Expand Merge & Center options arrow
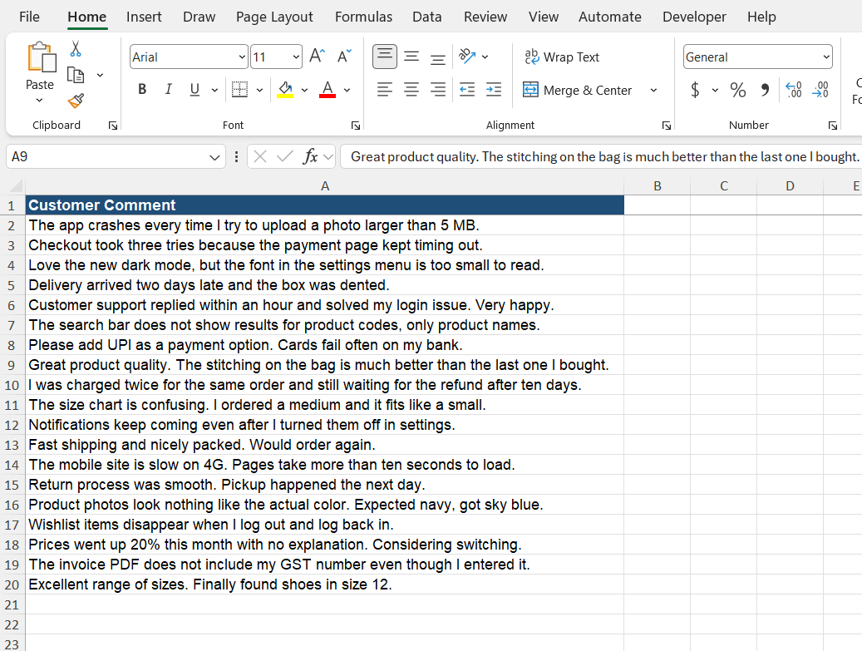862x651 pixels. click(653, 90)
